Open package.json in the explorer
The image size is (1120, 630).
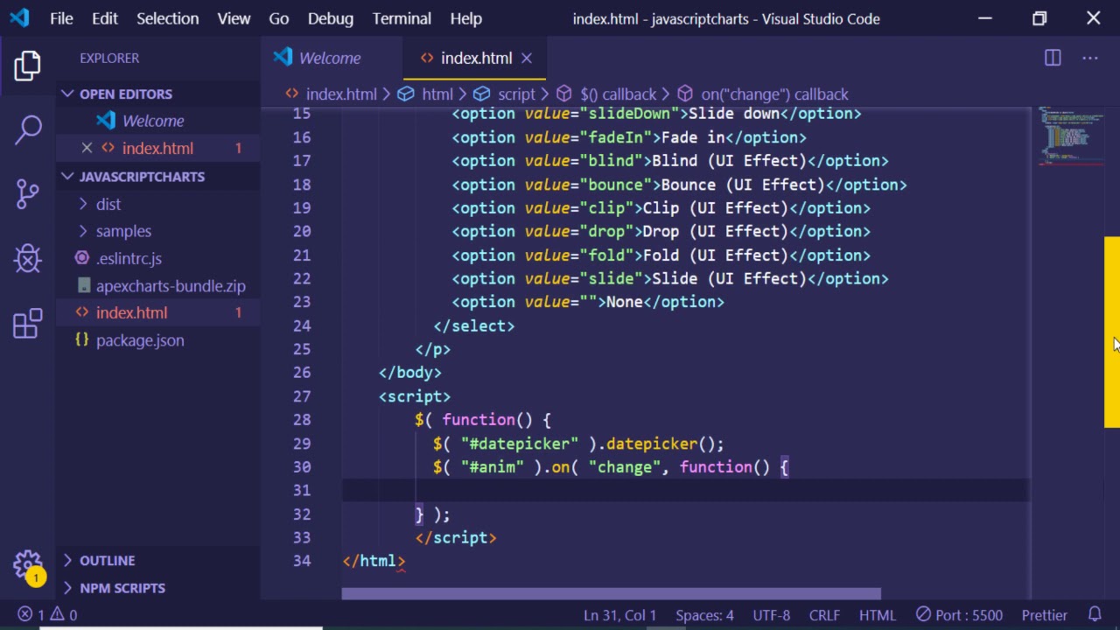point(140,340)
